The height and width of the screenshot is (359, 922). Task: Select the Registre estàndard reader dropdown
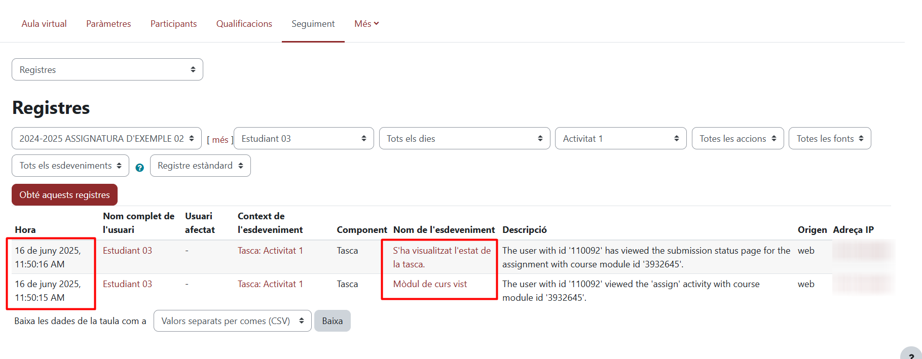tap(200, 166)
